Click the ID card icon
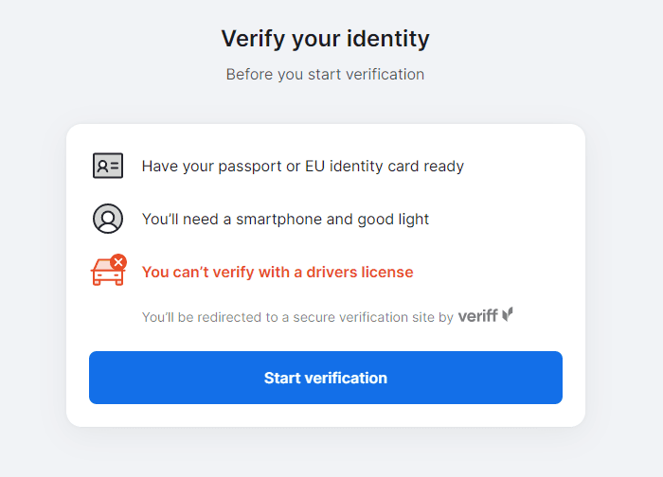 point(108,166)
